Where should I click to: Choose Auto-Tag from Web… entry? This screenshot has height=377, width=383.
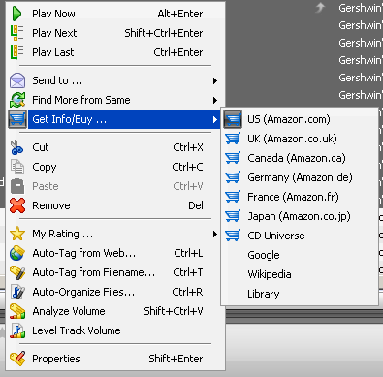[x=115, y=253]
